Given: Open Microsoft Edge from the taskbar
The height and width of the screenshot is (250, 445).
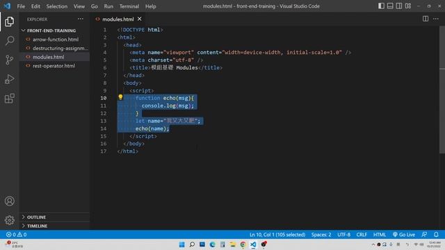Looking at the screenshot, I should [x=212, y=244].
